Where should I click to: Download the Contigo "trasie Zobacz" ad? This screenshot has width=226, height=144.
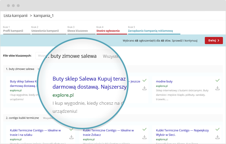pyautogui.click(x=144, y=137)
